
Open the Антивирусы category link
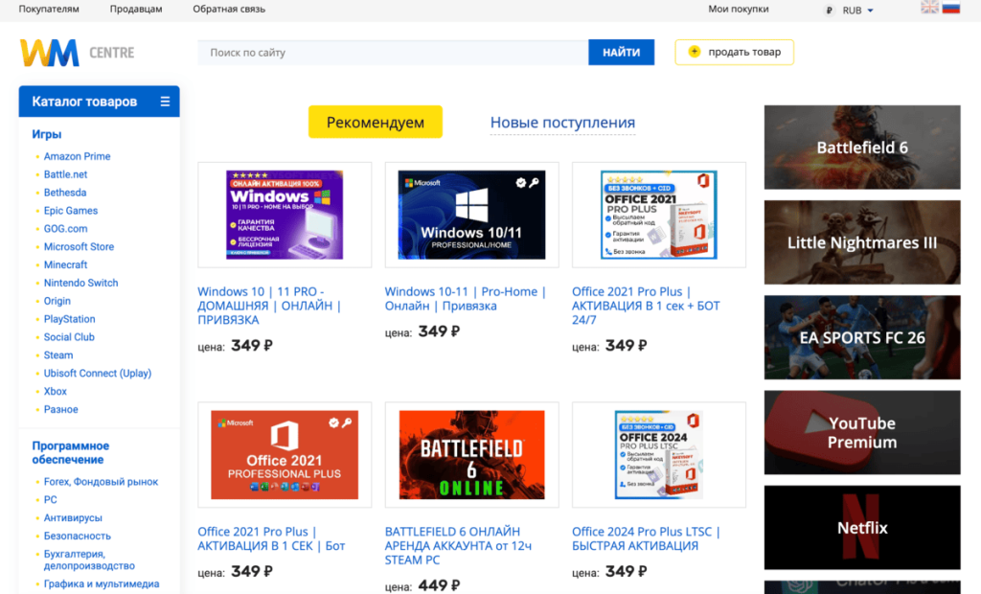pyautogui.click(x=73, y=518)
